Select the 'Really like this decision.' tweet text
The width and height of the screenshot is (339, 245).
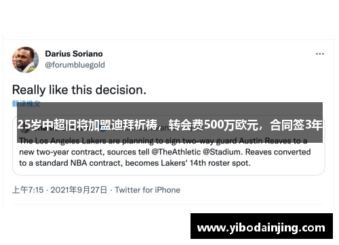click(79, 90)
